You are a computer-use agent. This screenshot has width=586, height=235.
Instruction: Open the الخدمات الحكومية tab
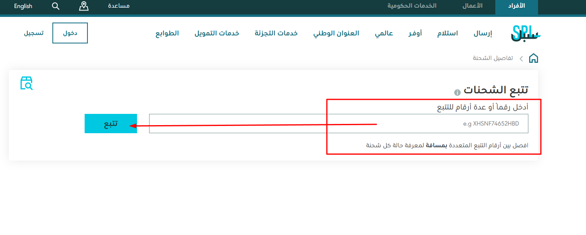point(412,6)
